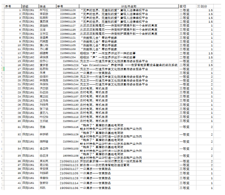The width and height of the screenshot is (225, 195).
Task: Click the 奖项 cell for row 12
Action: coord(187,53)
